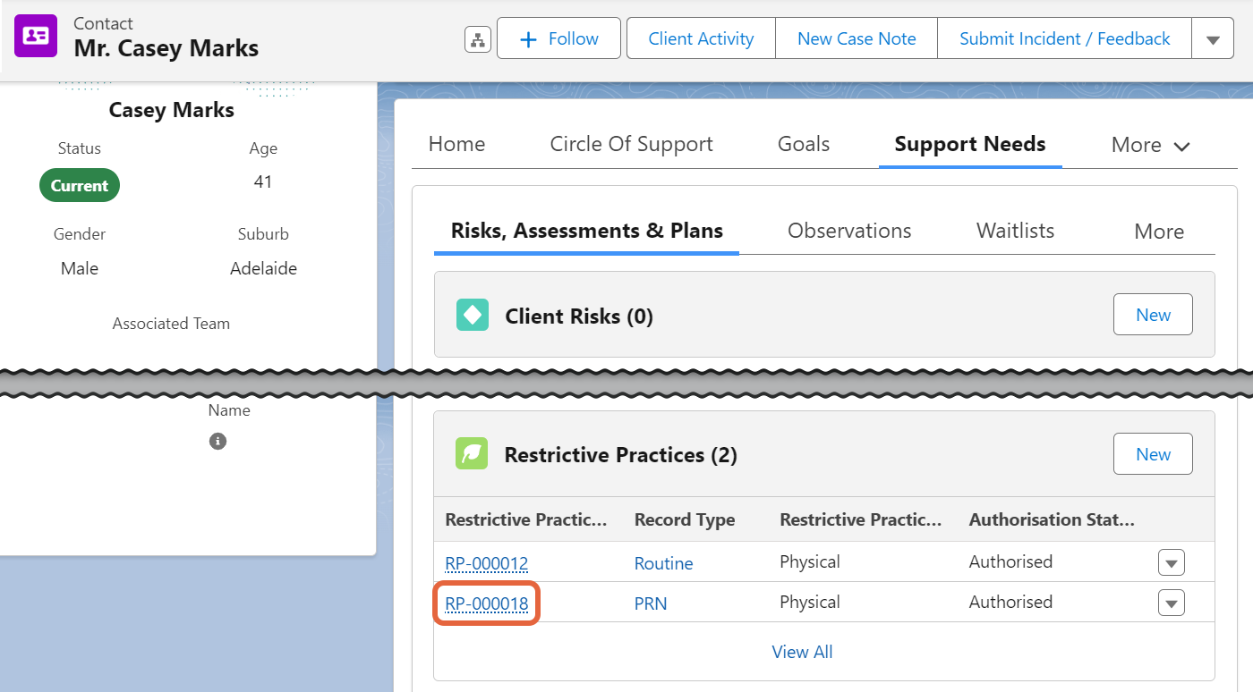
Task: Open the account hierarchy icon beside Follow
Action: pyautogui.click(x=477, y=38)
